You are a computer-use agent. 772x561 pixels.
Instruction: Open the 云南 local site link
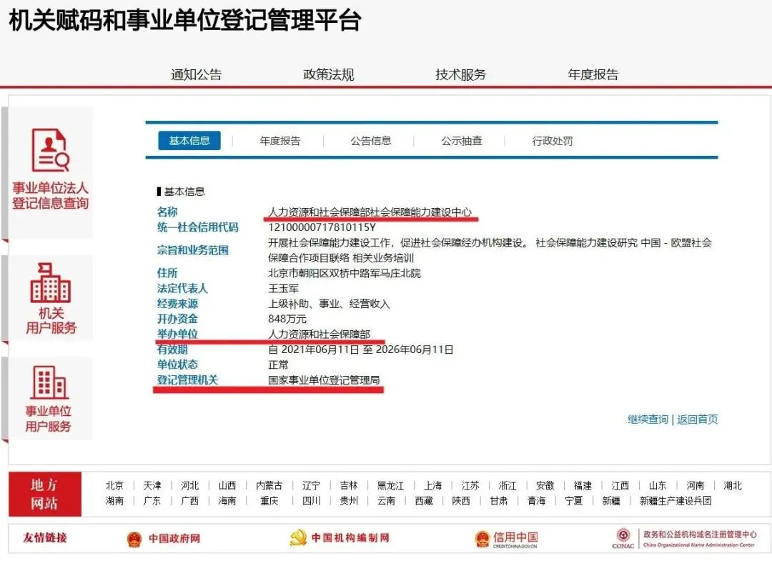coord(386,501)
